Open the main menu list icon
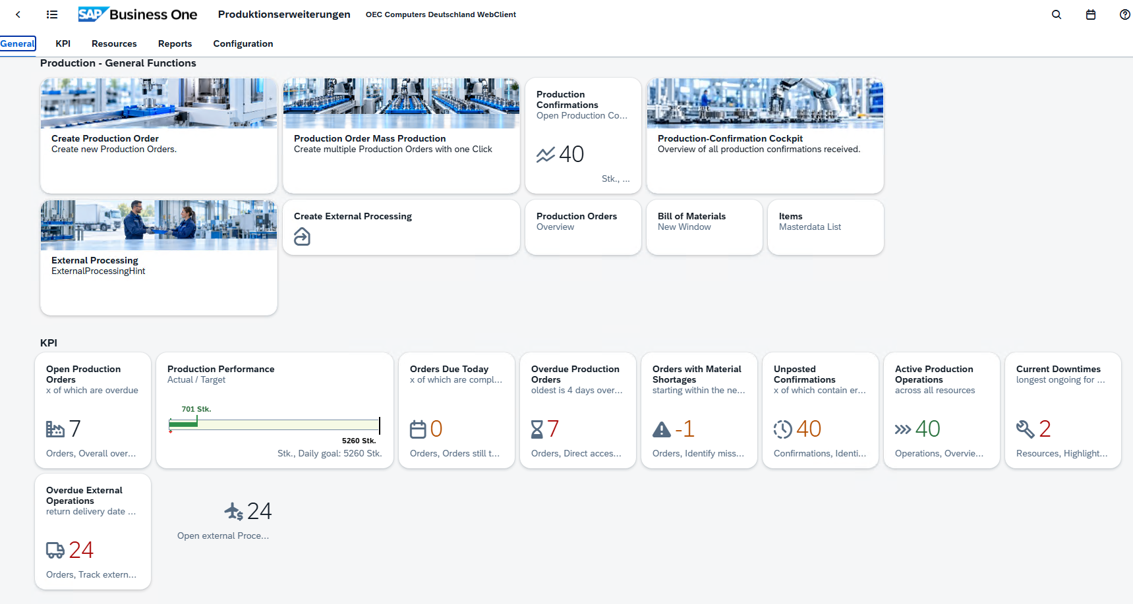 [52, 14]
